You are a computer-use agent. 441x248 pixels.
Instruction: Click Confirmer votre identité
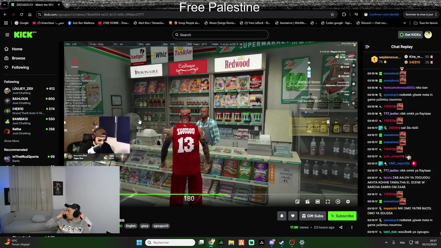pos(381,14)
